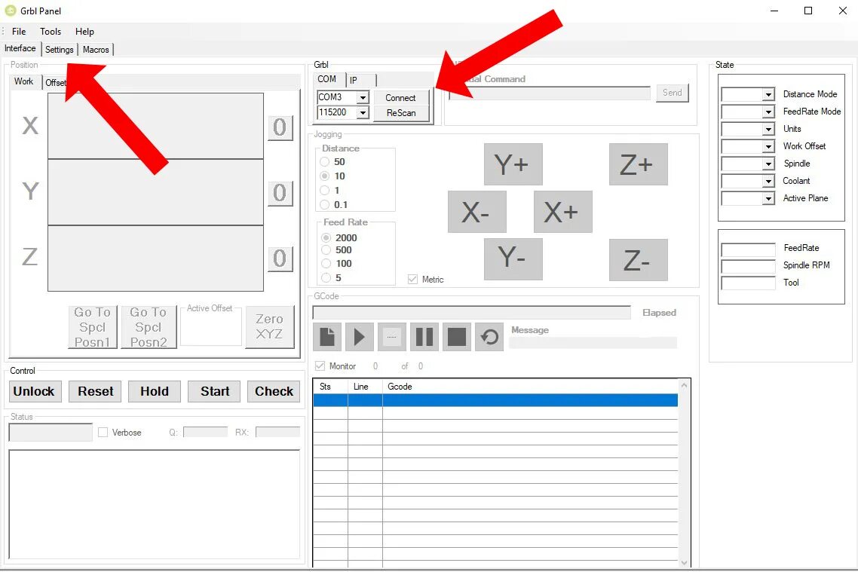The image size is (858, 572).
Task: Go To Spcl Posn1
Action: click(93, 326)
